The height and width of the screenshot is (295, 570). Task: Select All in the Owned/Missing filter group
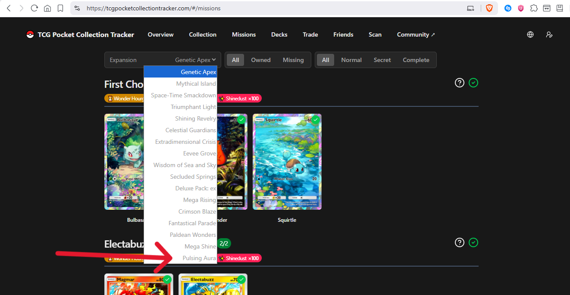pos(235,60)
